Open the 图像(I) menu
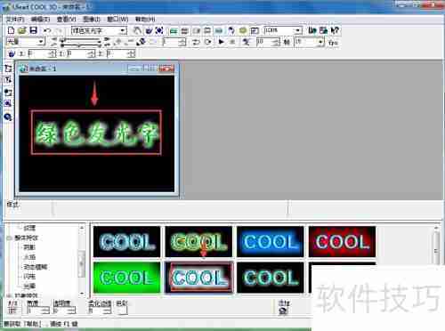445x331 pixels. 92,20
